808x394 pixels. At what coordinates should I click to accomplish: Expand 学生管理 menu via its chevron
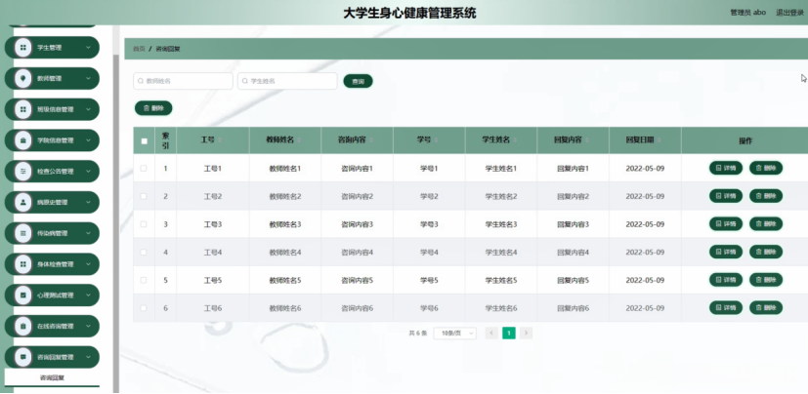coord(88,48)
